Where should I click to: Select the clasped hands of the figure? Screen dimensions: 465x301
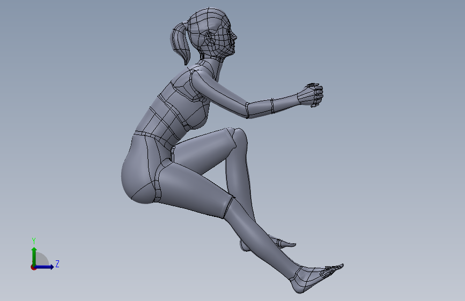pos(311,95)
